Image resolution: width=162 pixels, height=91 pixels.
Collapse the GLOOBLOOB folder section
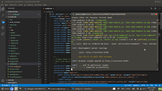[24, 17]
